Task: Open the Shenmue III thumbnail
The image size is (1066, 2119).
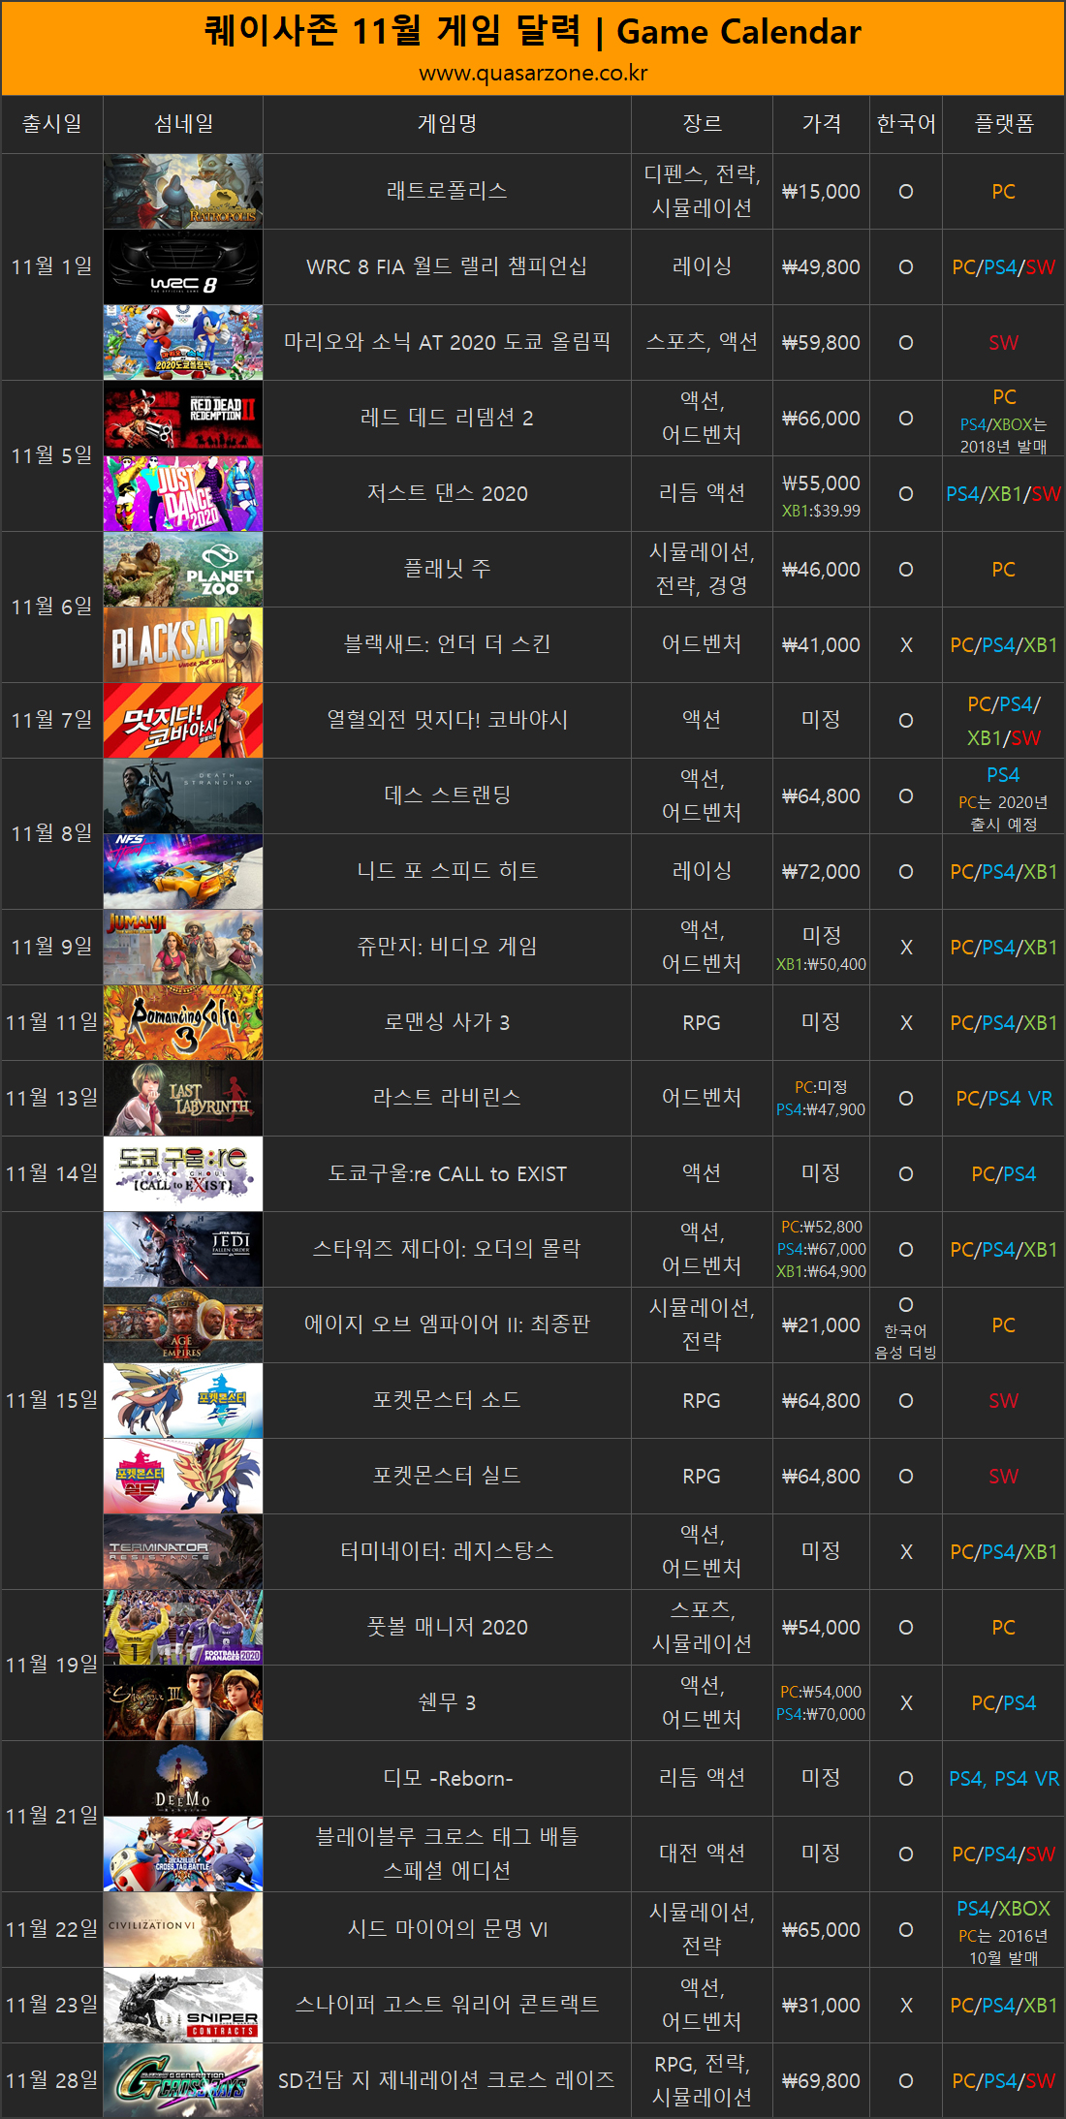Action: 183,1703
